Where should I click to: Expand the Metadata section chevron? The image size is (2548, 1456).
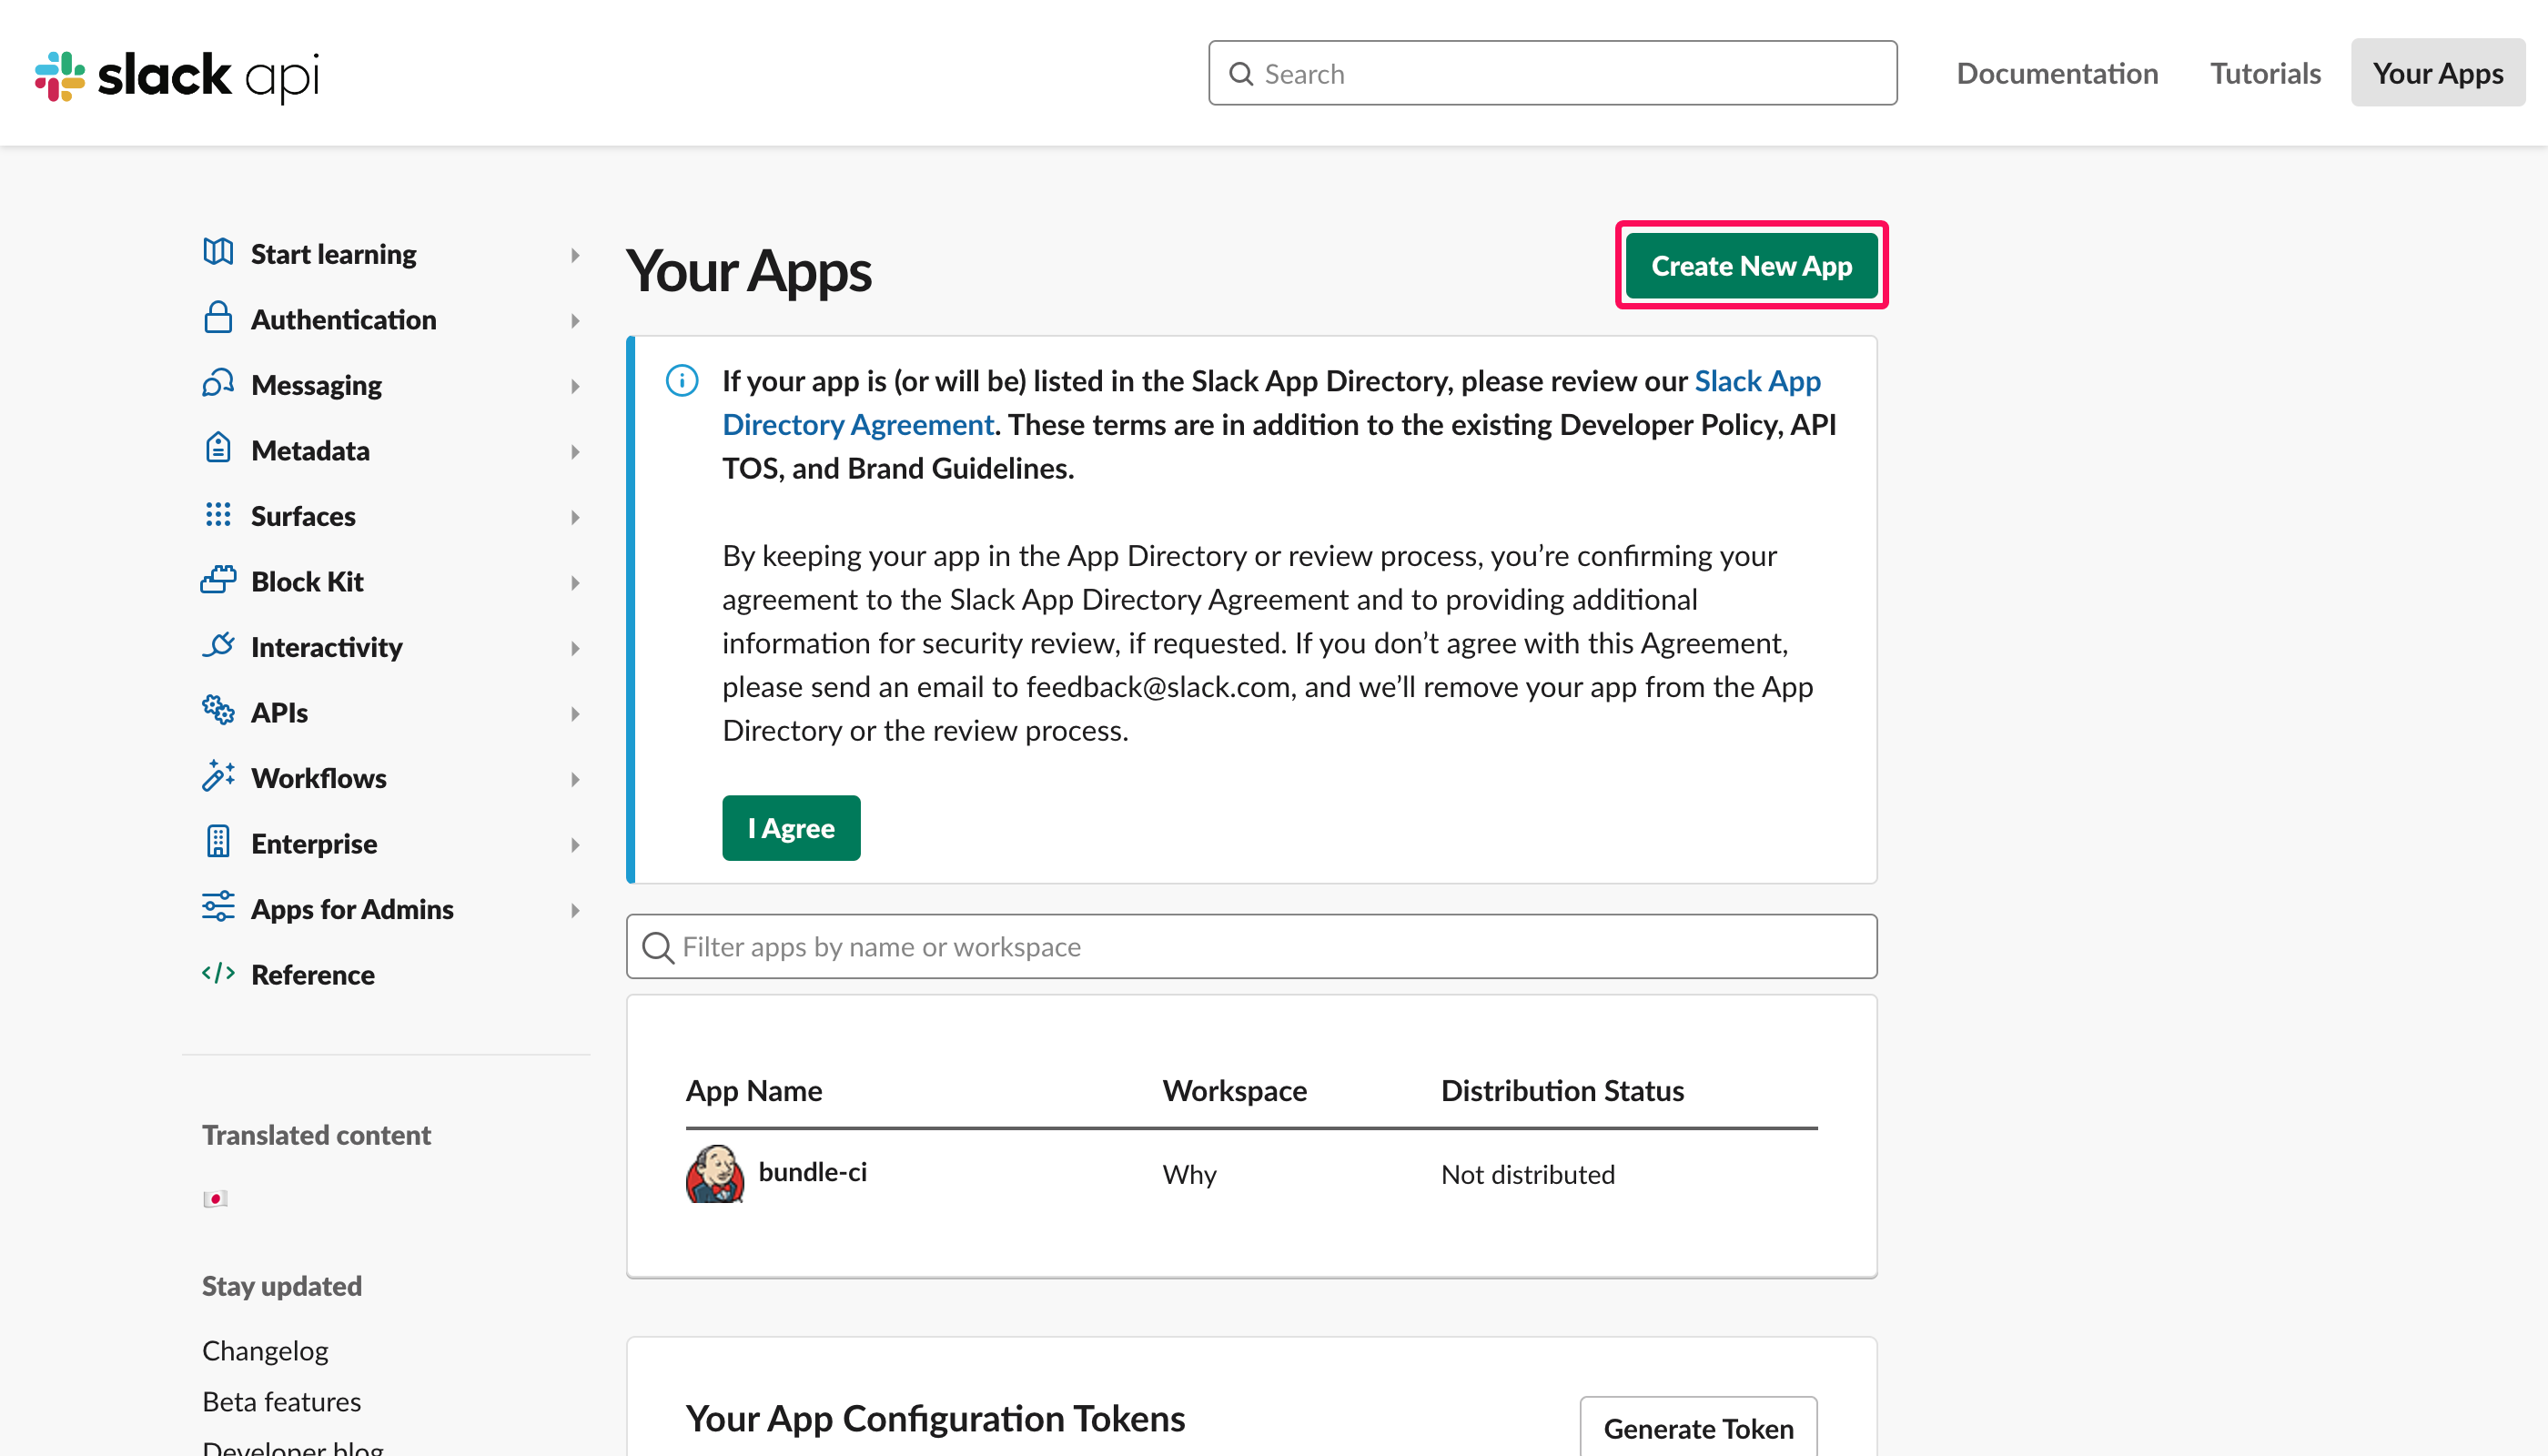[x=575, y=452]
